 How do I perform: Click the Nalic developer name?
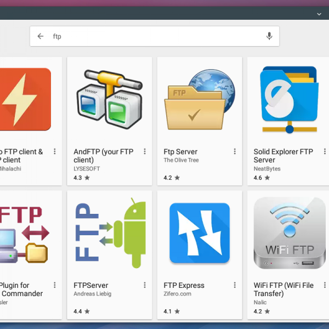click(260, 302)
